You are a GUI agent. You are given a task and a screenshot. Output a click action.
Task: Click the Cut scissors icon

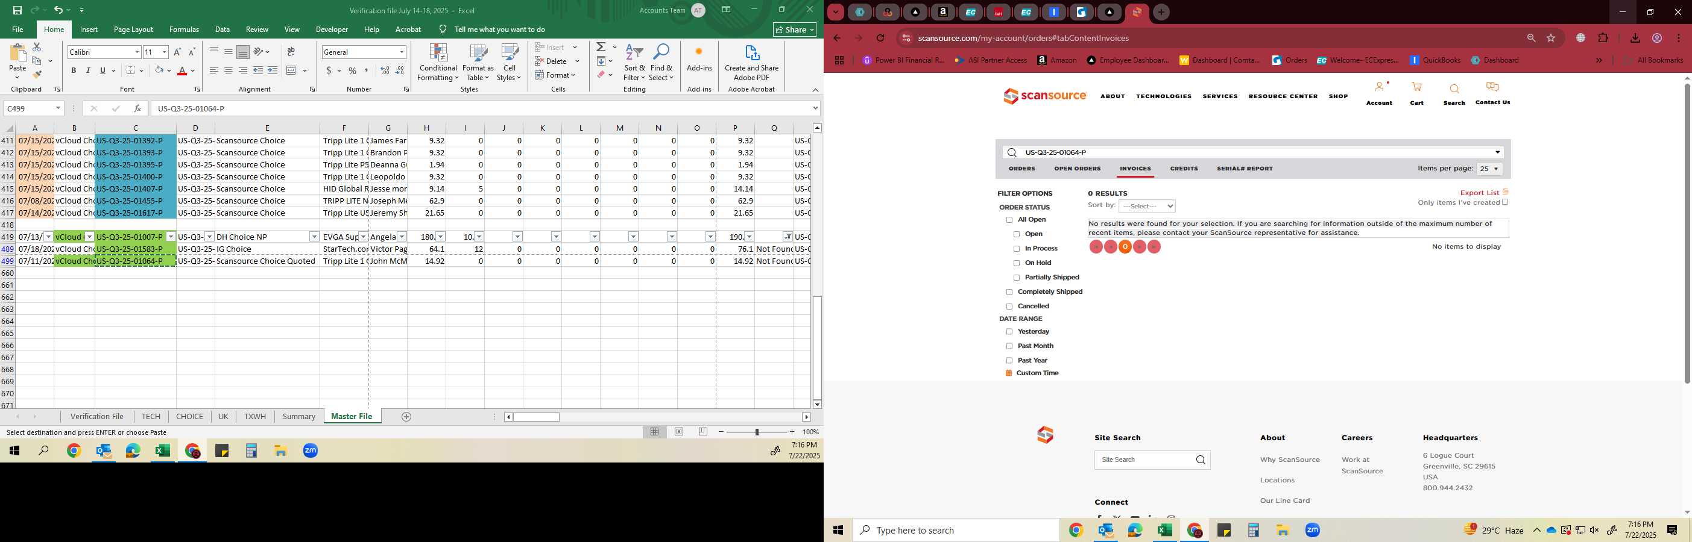point(37,47)
